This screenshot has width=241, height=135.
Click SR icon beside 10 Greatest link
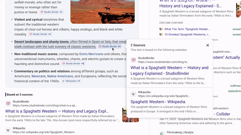161,34
